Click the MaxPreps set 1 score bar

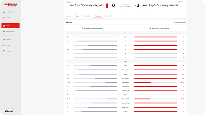click(95, 41)
